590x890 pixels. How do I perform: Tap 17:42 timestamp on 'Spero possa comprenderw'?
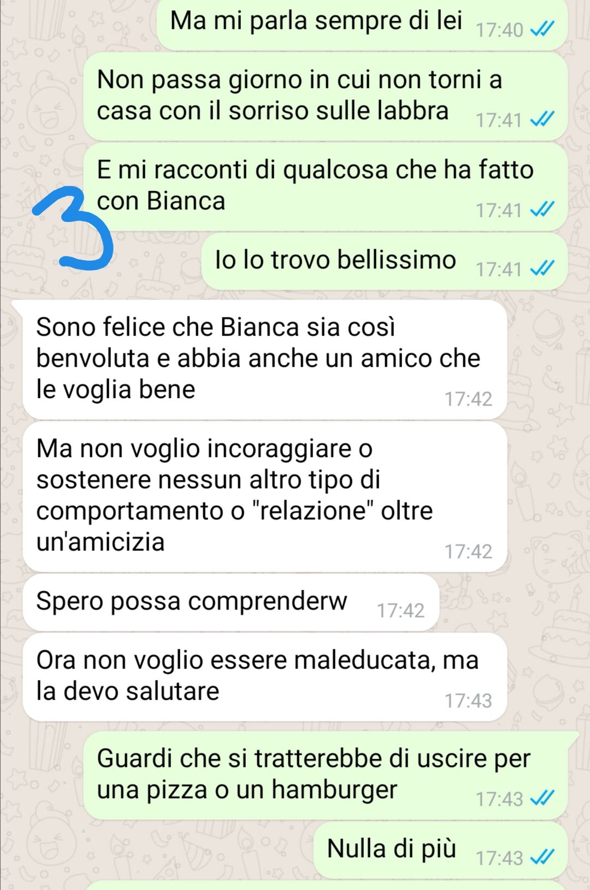[x=400, y=610]
